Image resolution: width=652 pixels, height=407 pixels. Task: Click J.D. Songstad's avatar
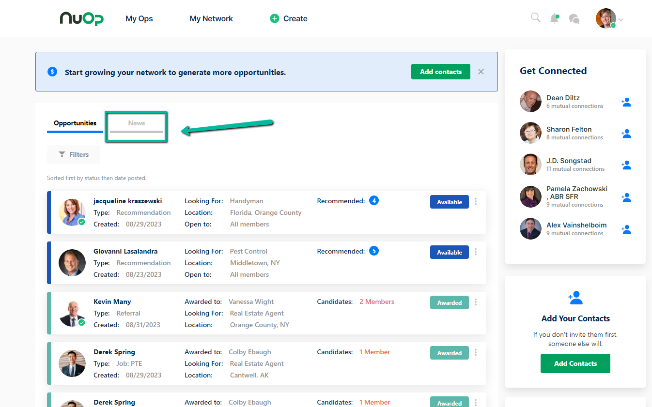coord(530,165)
